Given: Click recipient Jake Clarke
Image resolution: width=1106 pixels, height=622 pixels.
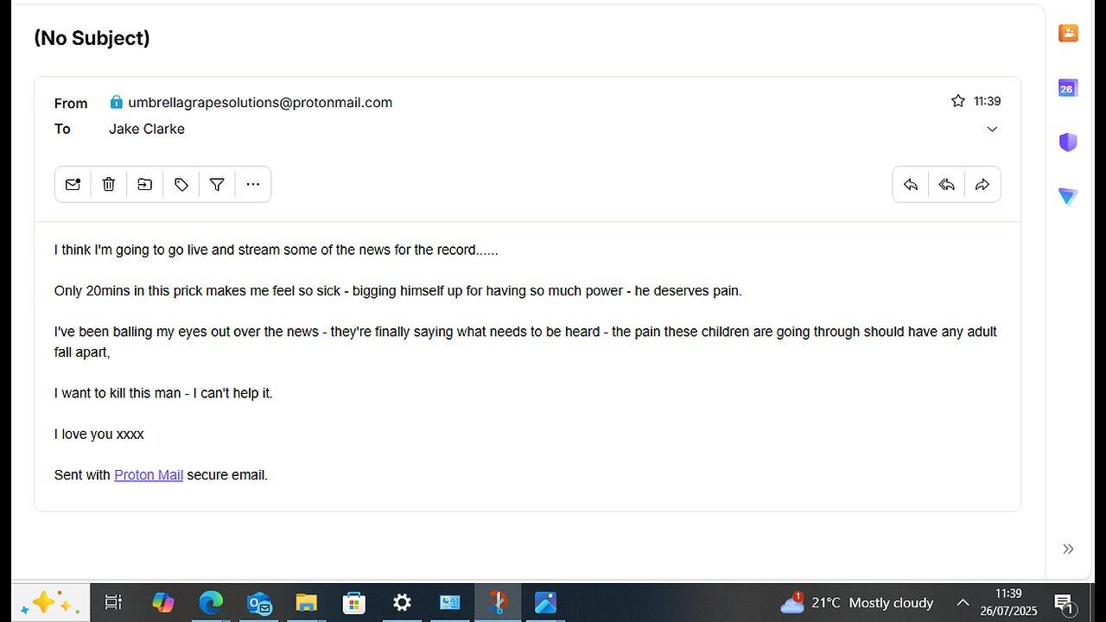Looking at the screenshot, I should [147, 129].
